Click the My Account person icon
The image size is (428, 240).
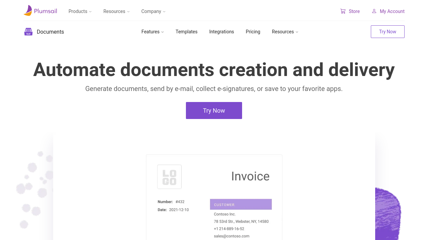coord(374,11)
